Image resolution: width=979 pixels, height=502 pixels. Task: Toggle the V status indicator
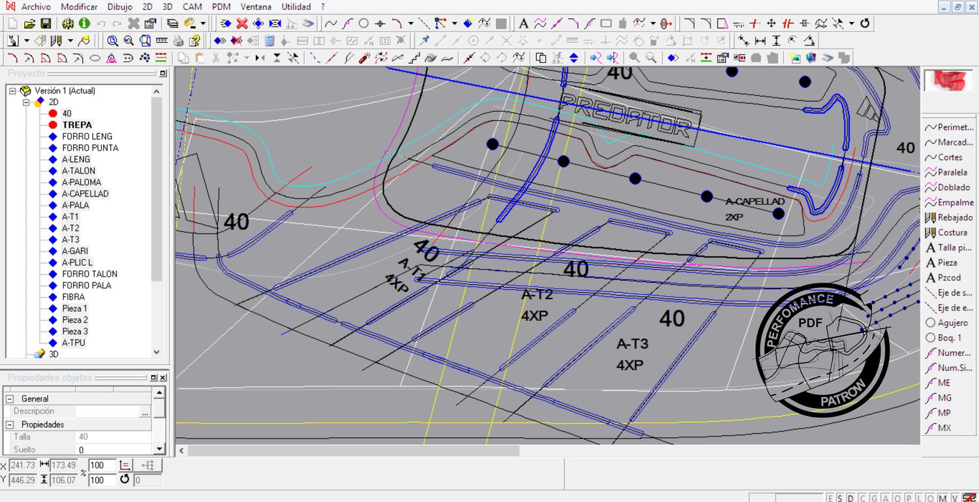(x=955, y=498)
